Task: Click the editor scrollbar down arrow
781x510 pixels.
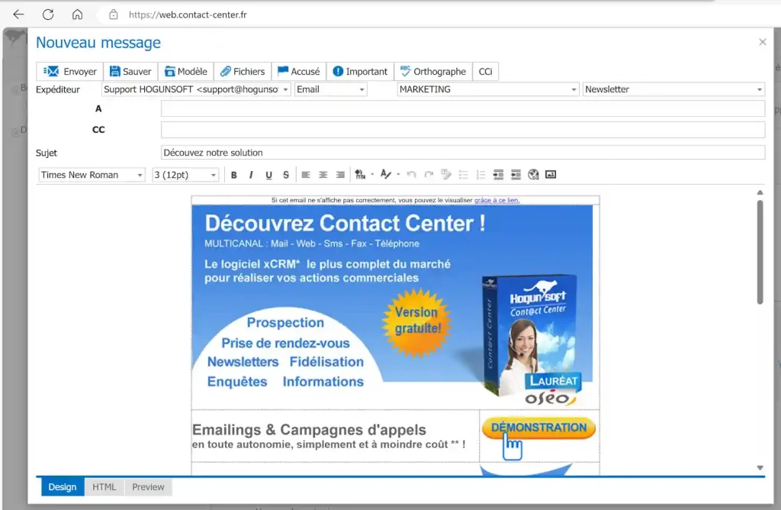Action: click(x=760, y=467)
